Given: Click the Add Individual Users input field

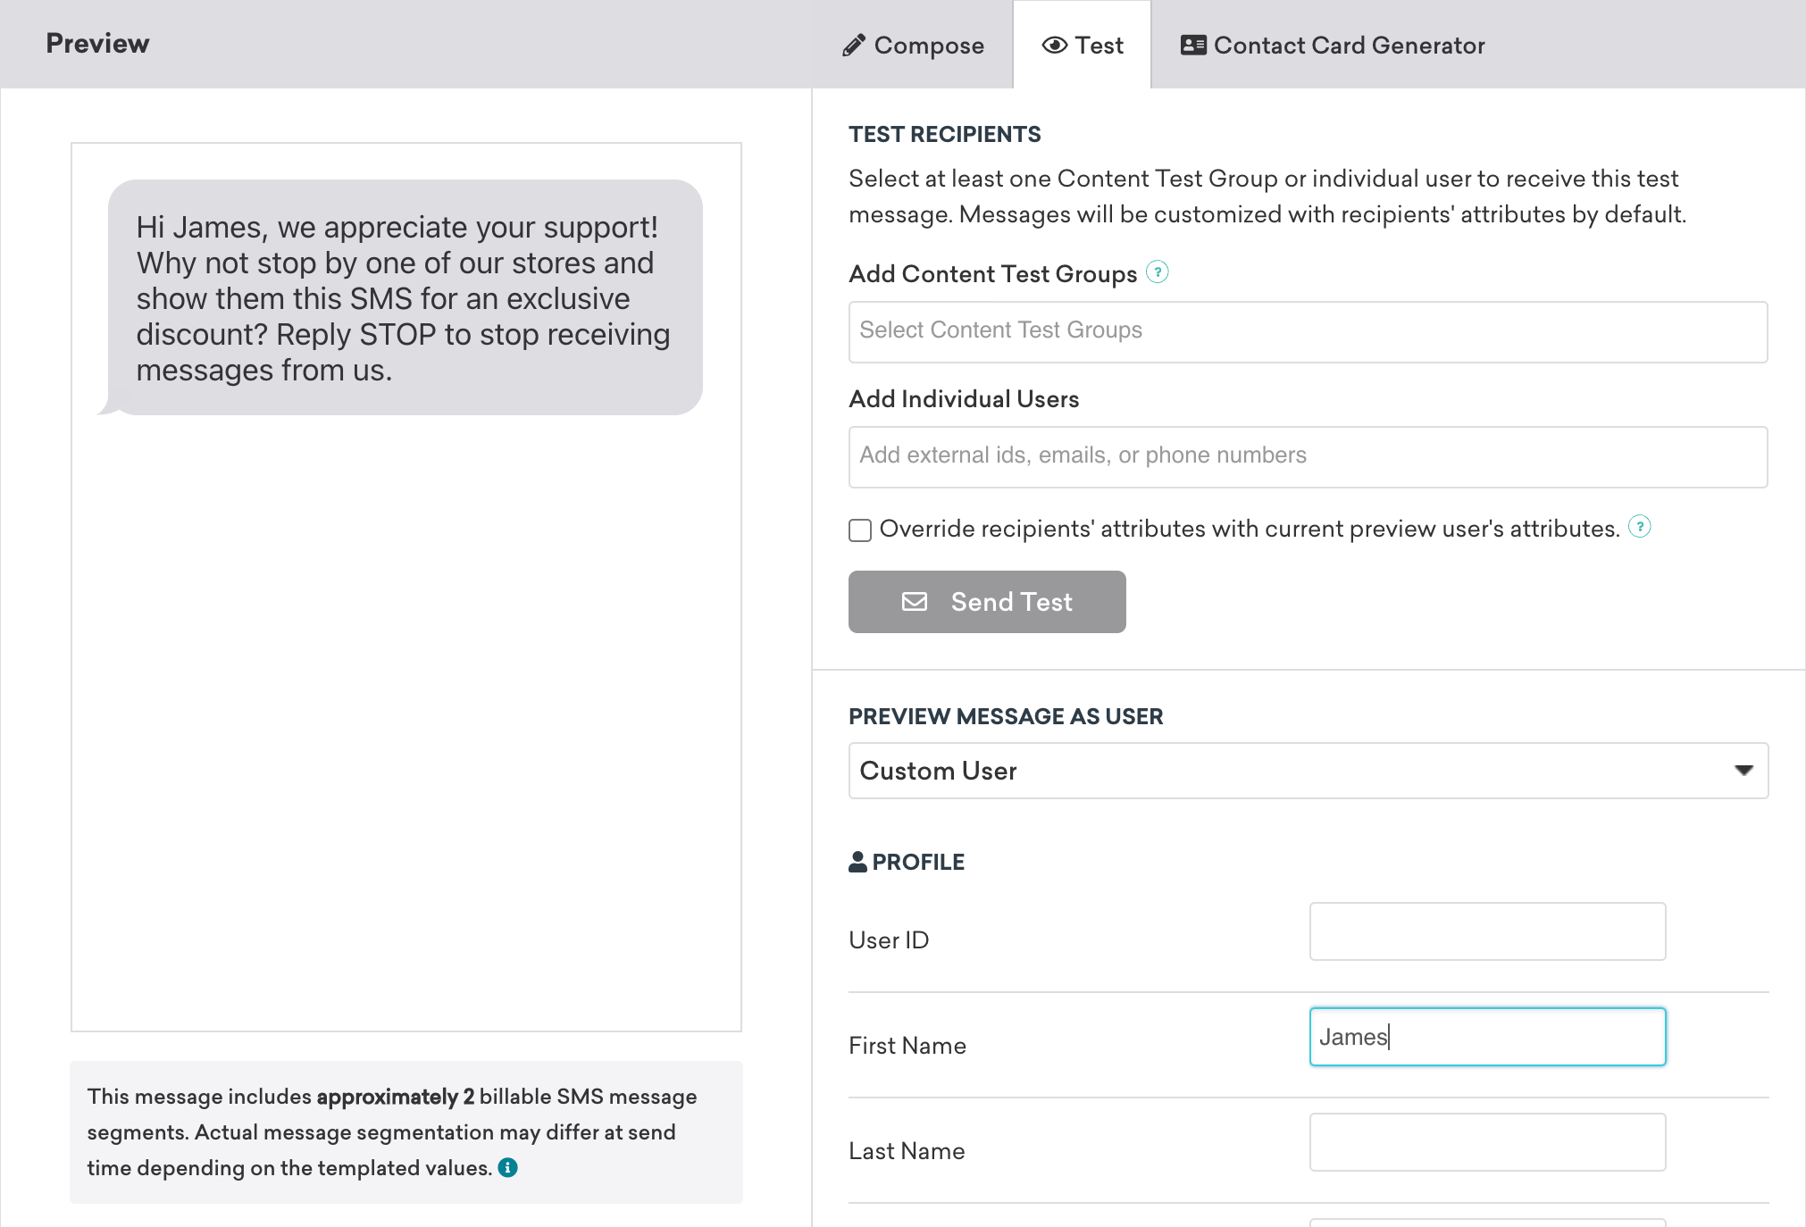Looking at the screenshot, I should [1308, 455].
